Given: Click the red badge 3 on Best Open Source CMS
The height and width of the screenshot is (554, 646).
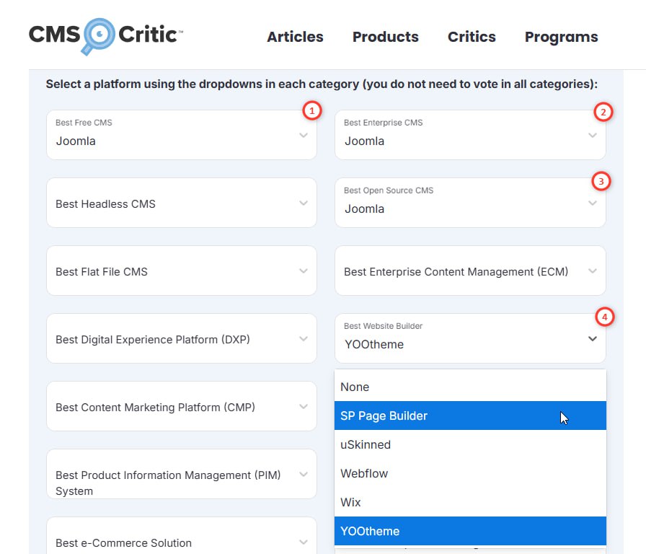Looking at the screenshot, I should point(601,181).
